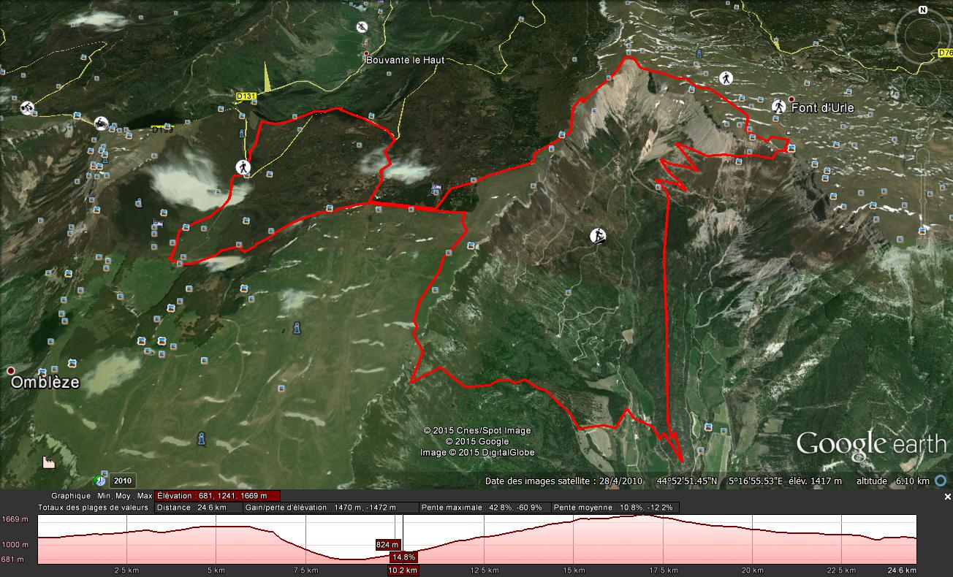953x577 pixels.
Task: Click the Gain/perte d'élévation summary
Action: tap(331, 508)
